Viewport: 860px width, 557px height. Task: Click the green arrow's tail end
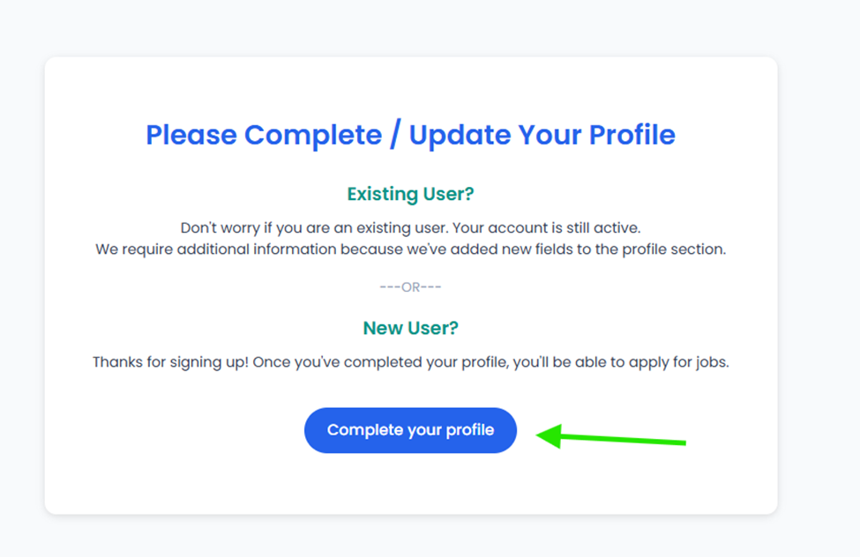[x=679, y=442]
